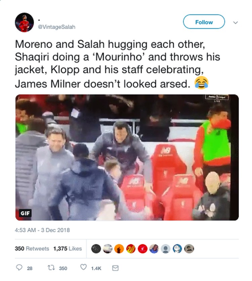
Task: Open the tweet options chevron menu
Action: coord(236,23)
